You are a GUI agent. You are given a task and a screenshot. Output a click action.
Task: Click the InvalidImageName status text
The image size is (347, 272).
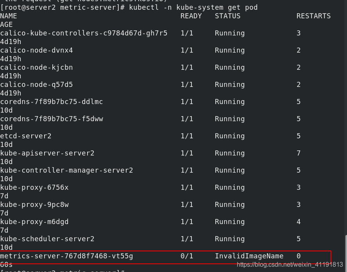[249, 256]
